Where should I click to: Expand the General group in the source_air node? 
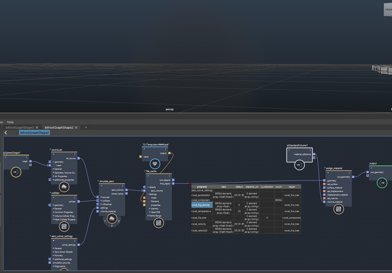pyautogui.click(x=53, y=169)
